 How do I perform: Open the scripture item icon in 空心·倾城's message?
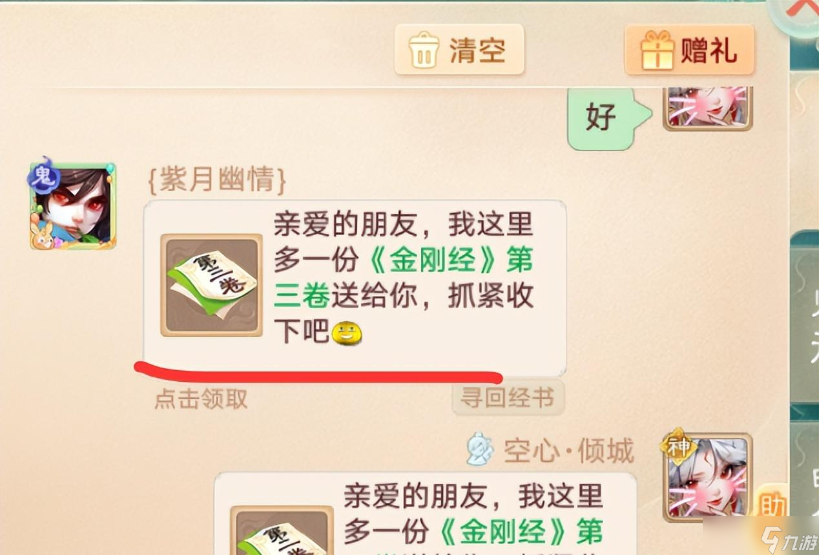pos(282,530)
